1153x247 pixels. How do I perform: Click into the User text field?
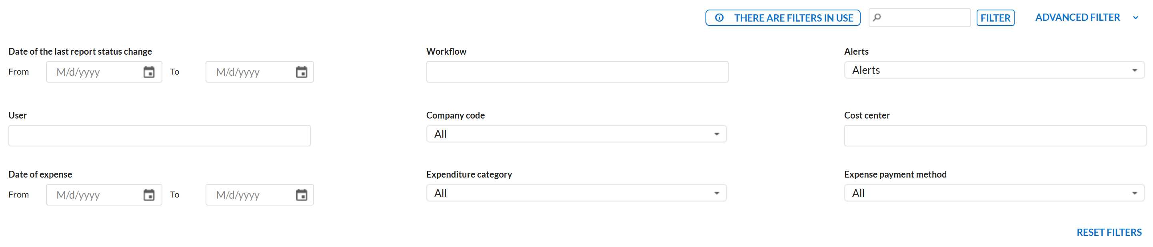click(159, 136)
